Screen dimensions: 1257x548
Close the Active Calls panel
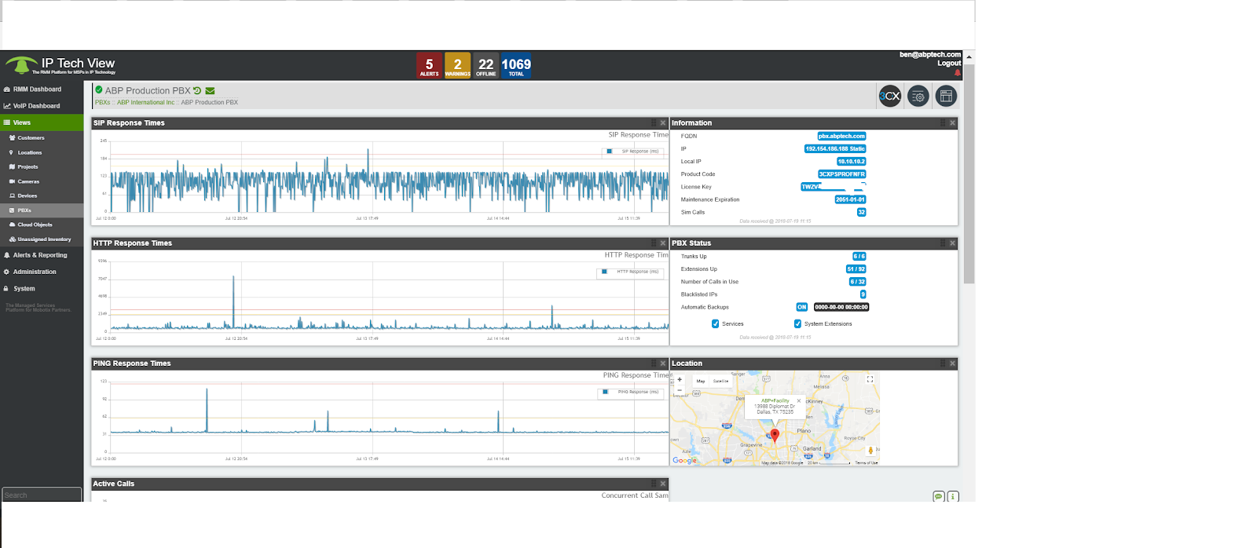coord(663,483)
